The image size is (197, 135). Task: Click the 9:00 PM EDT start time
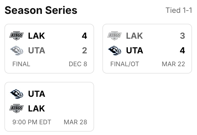pyautogui.click(x=32, y=122)
